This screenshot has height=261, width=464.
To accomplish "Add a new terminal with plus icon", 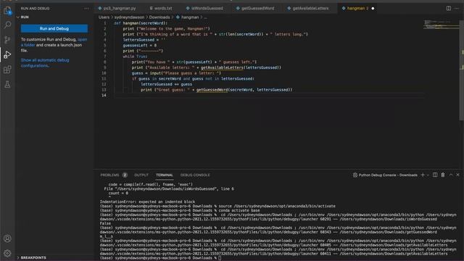I will point(423,175).
